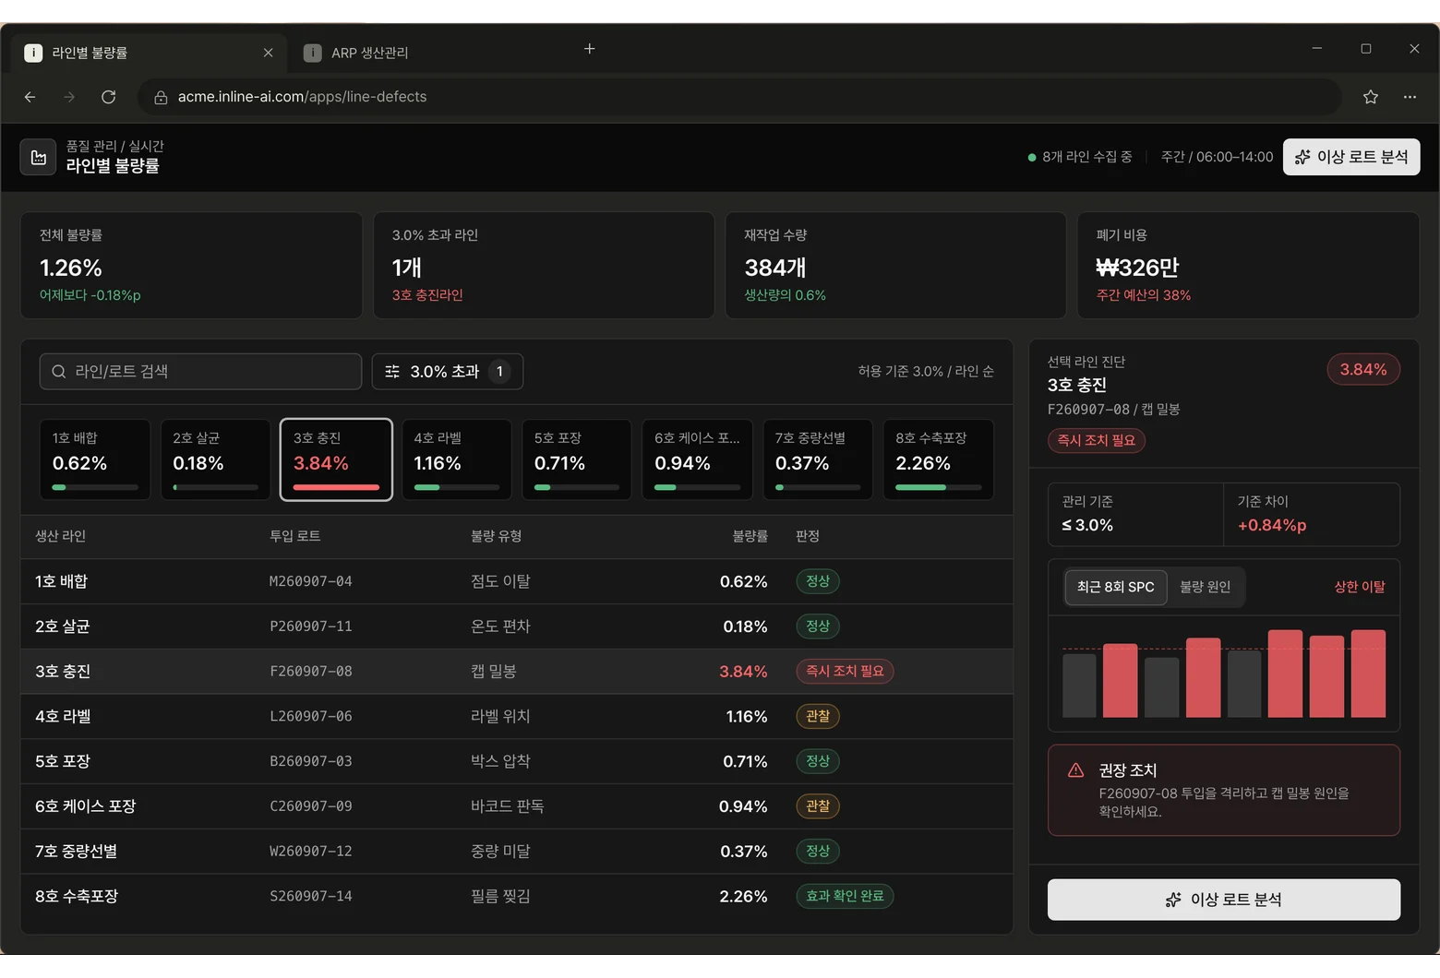The image size is (1440, 978).
Task: Click lot number M260907-04
Action: [x=311, y=581]
